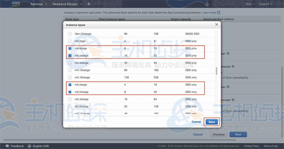Uncheck the m4.xlarge checkbox
Viewport: 284px width, 149px height.
[70, 48]
